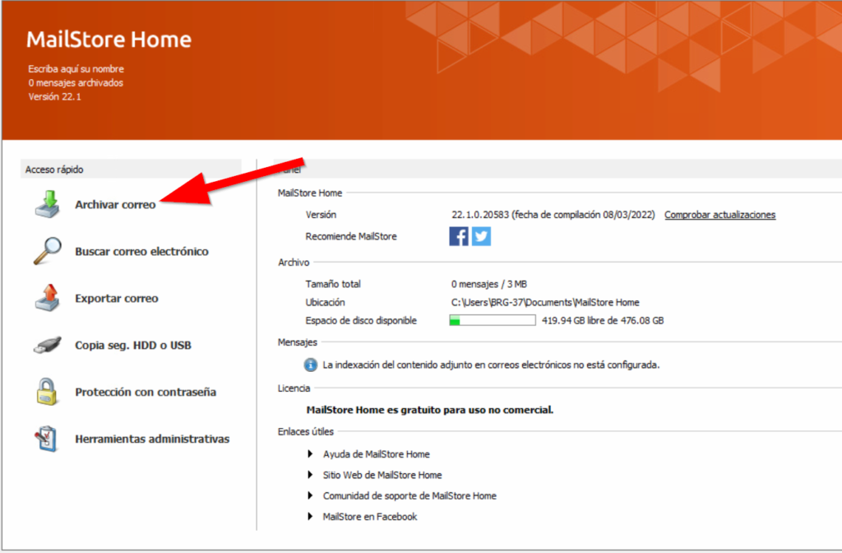Open Herramientas administrativas

pyautogui.click(x=152, y=439)
